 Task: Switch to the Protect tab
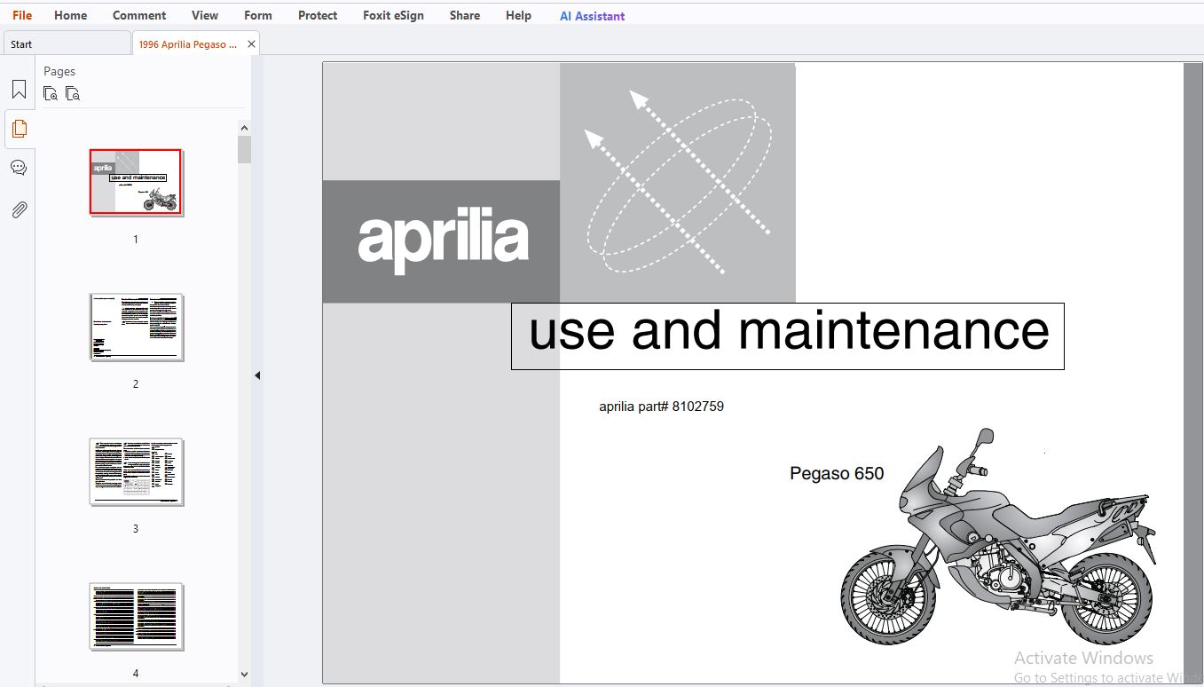318,15
